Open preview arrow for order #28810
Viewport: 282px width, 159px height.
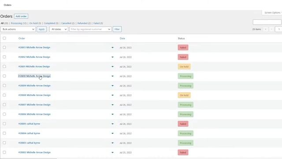[112, 76]
